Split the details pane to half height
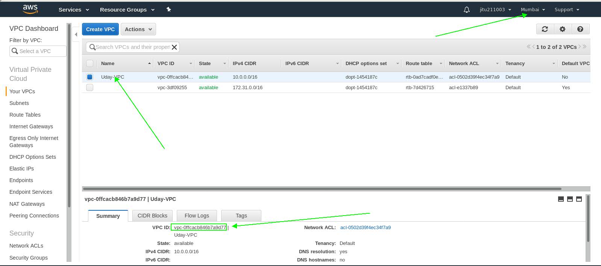This screenshot has width=601, height=266. 570,199
